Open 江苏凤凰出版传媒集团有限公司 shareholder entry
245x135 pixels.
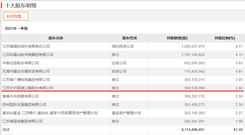(28, 55)
